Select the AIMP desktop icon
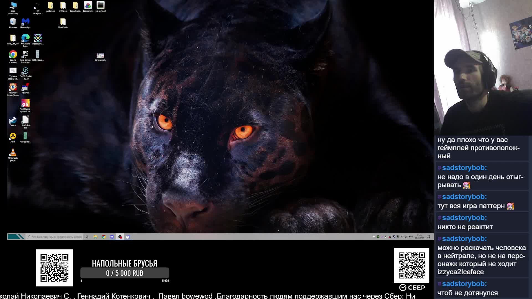 [x=13, y=136]
